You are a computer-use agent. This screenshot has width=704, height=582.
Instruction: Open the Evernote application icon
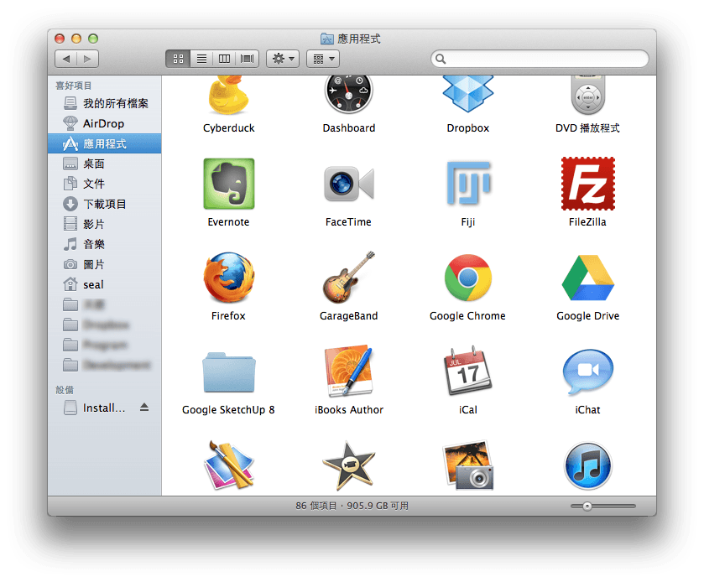[229, 184]
